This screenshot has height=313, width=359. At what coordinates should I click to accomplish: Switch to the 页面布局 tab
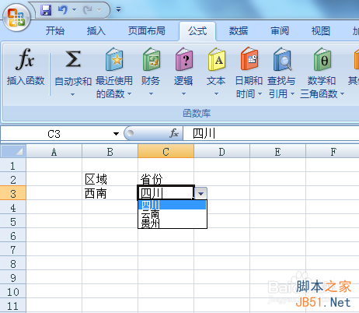click(147, 31)
